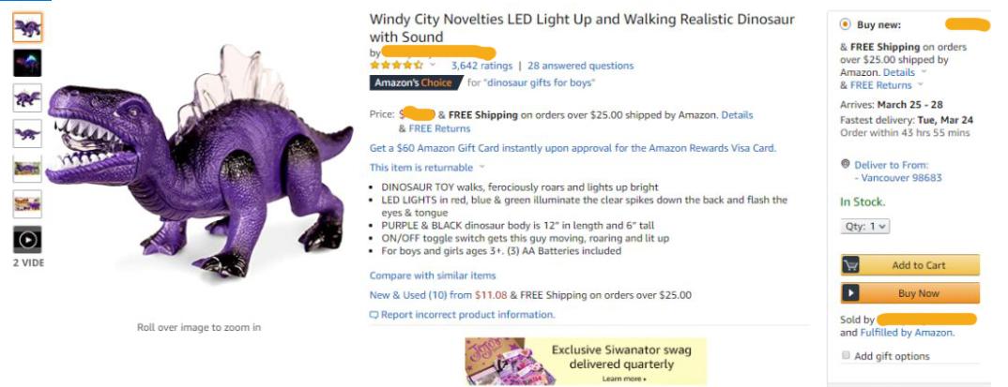1008x387 pixels.
Task: Open the 28 answered questions link
Action: click(580, 66)
